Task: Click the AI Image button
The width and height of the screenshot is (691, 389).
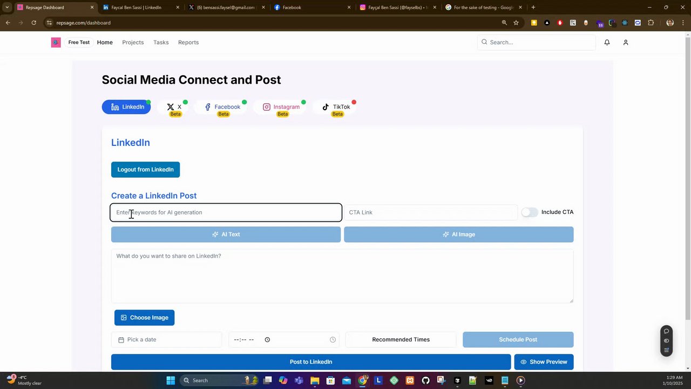Action: [x=459, y=234]
